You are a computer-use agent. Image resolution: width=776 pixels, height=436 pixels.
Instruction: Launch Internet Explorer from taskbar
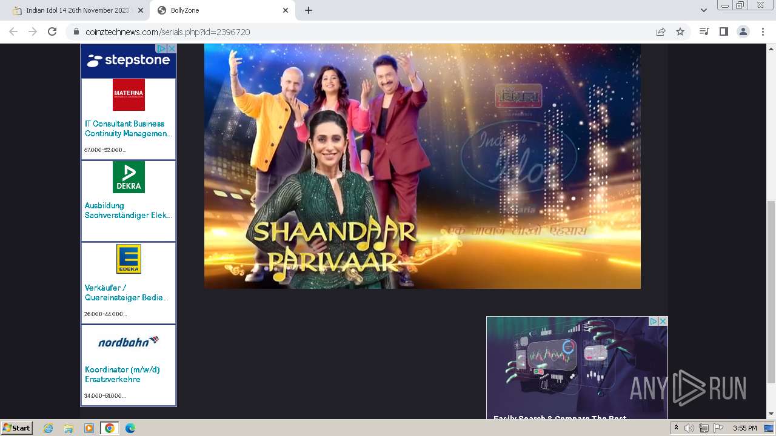point(48,428)
